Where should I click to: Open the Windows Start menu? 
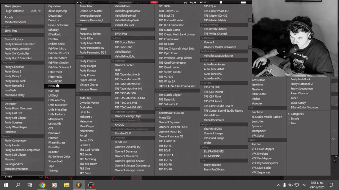(x=6, y=185)
